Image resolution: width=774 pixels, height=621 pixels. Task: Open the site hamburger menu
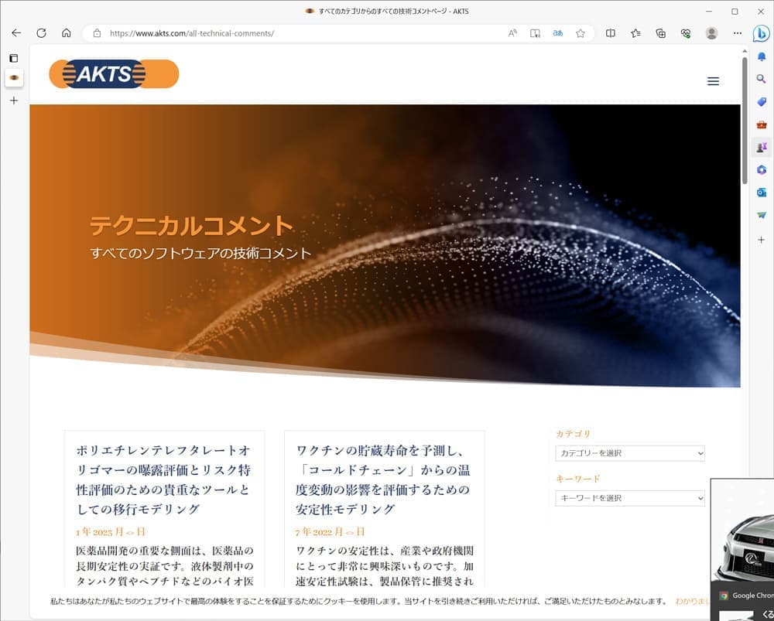(713, 81)
